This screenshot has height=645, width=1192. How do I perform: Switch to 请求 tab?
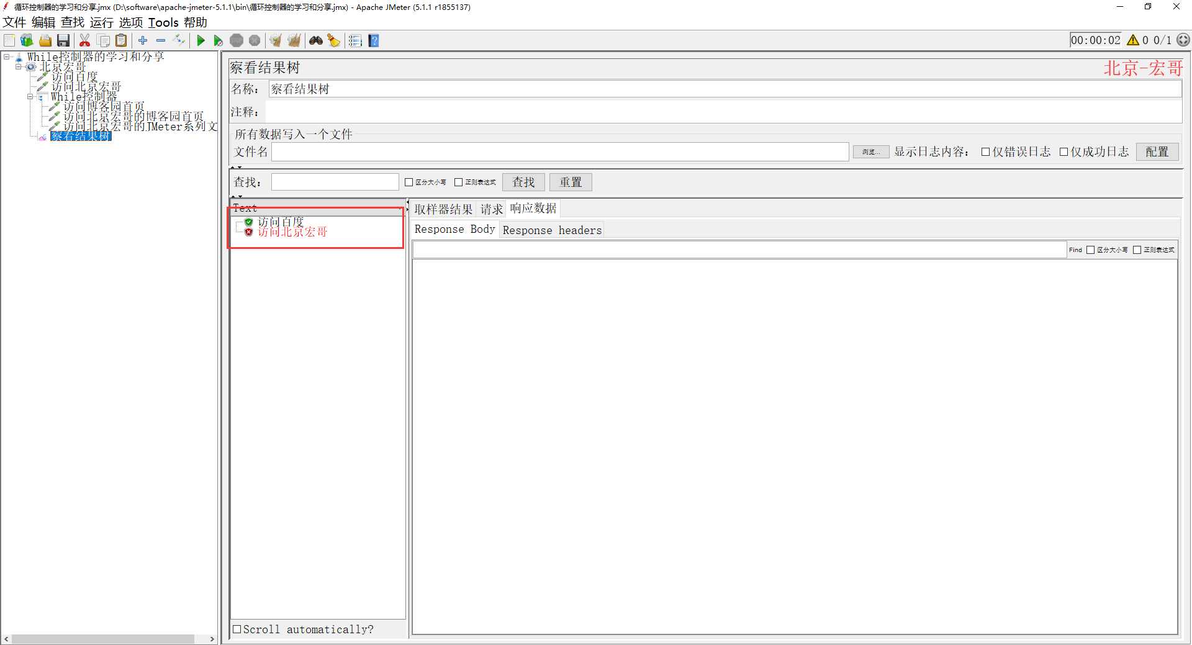492,209
